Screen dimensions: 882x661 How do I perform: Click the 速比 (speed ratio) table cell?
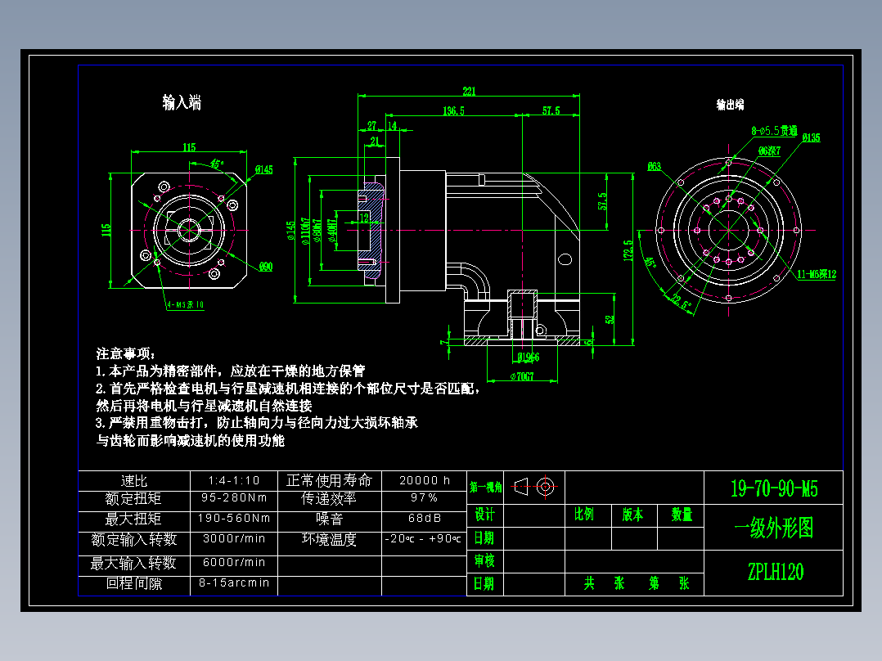pyautogui.click(x=133, y=478)
